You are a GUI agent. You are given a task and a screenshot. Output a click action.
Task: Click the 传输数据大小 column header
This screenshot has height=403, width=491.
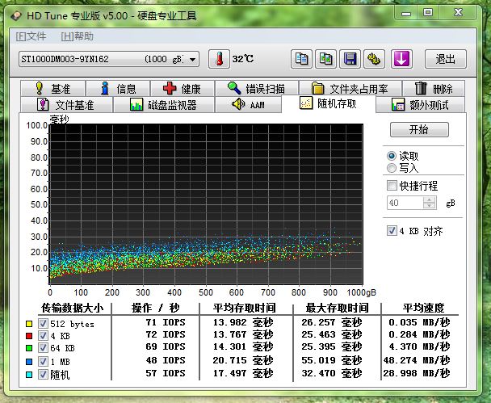(73, 308)
